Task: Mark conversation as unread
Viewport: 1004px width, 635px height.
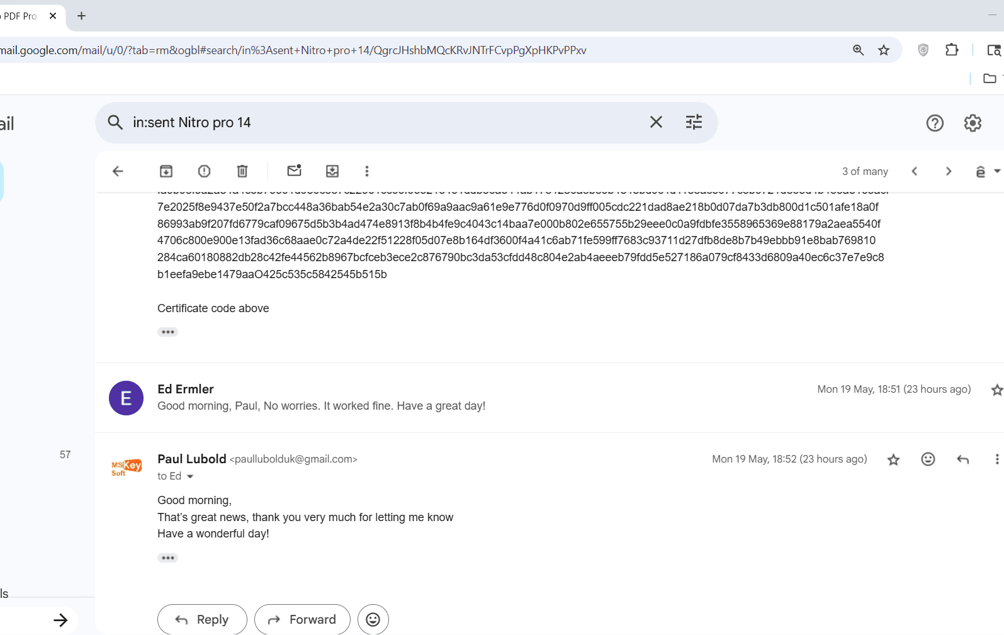Action: (x=294, y=171)
